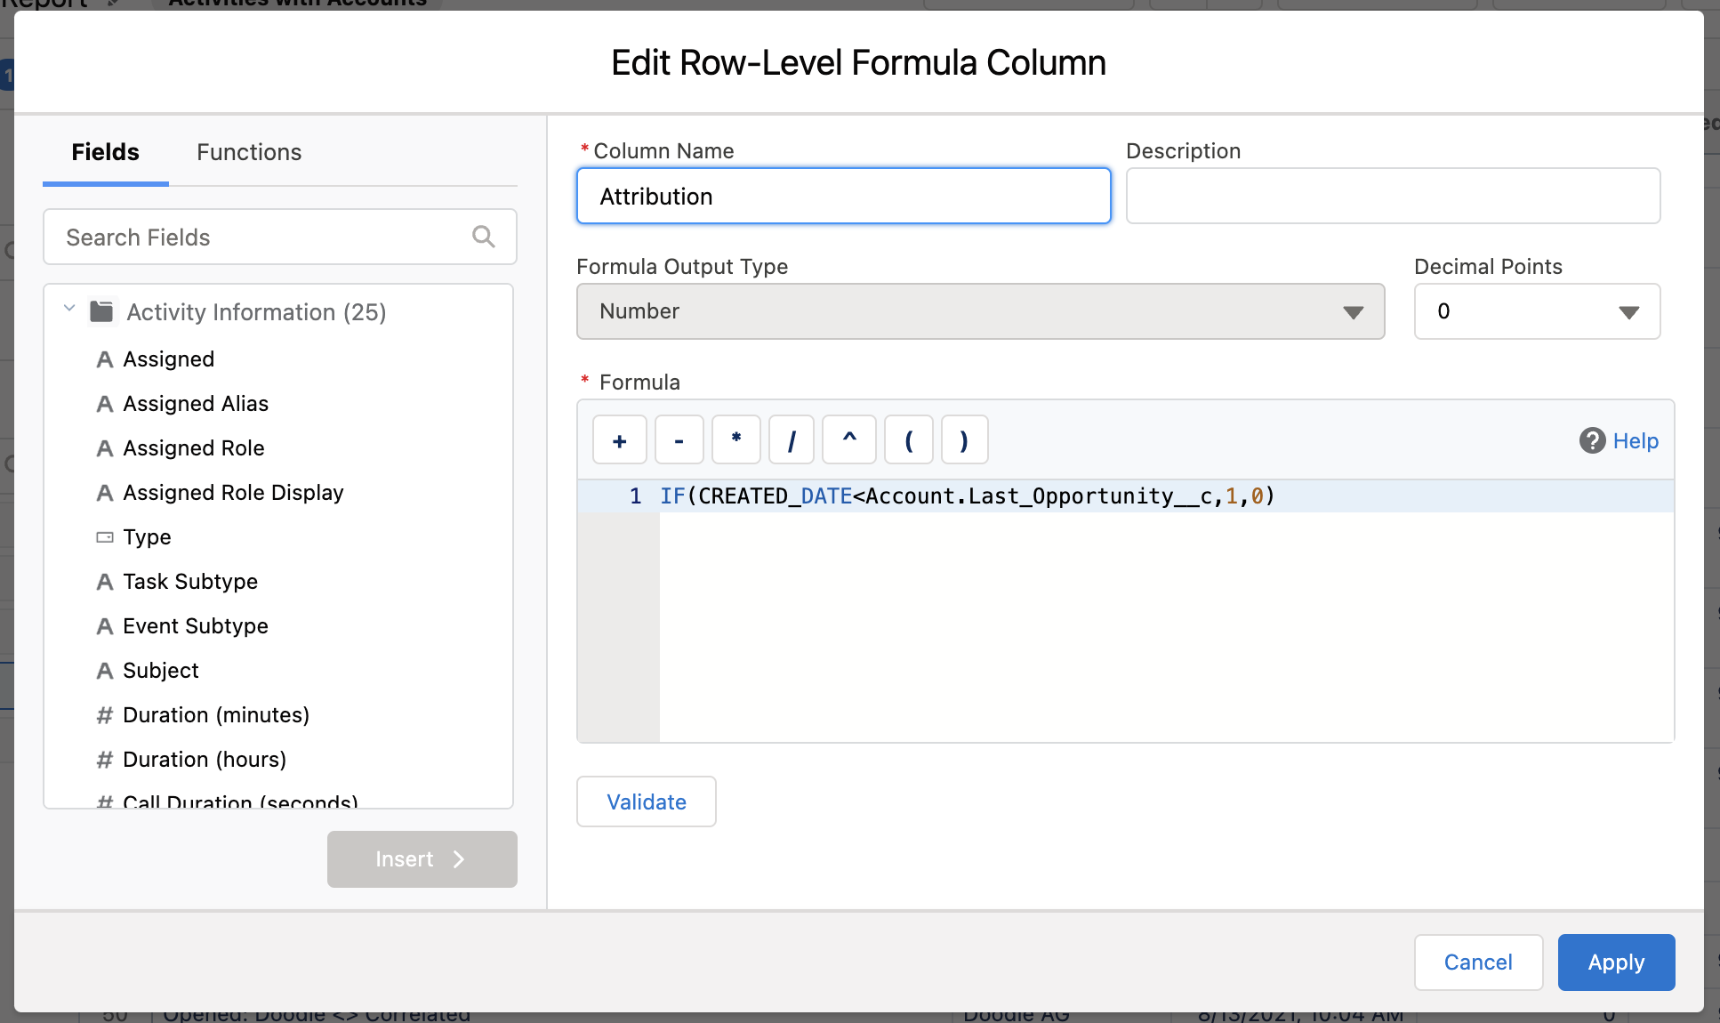This screenshot has height=1023, width=1720.
Task: Insert a close parenthesis
Action: 964,440
